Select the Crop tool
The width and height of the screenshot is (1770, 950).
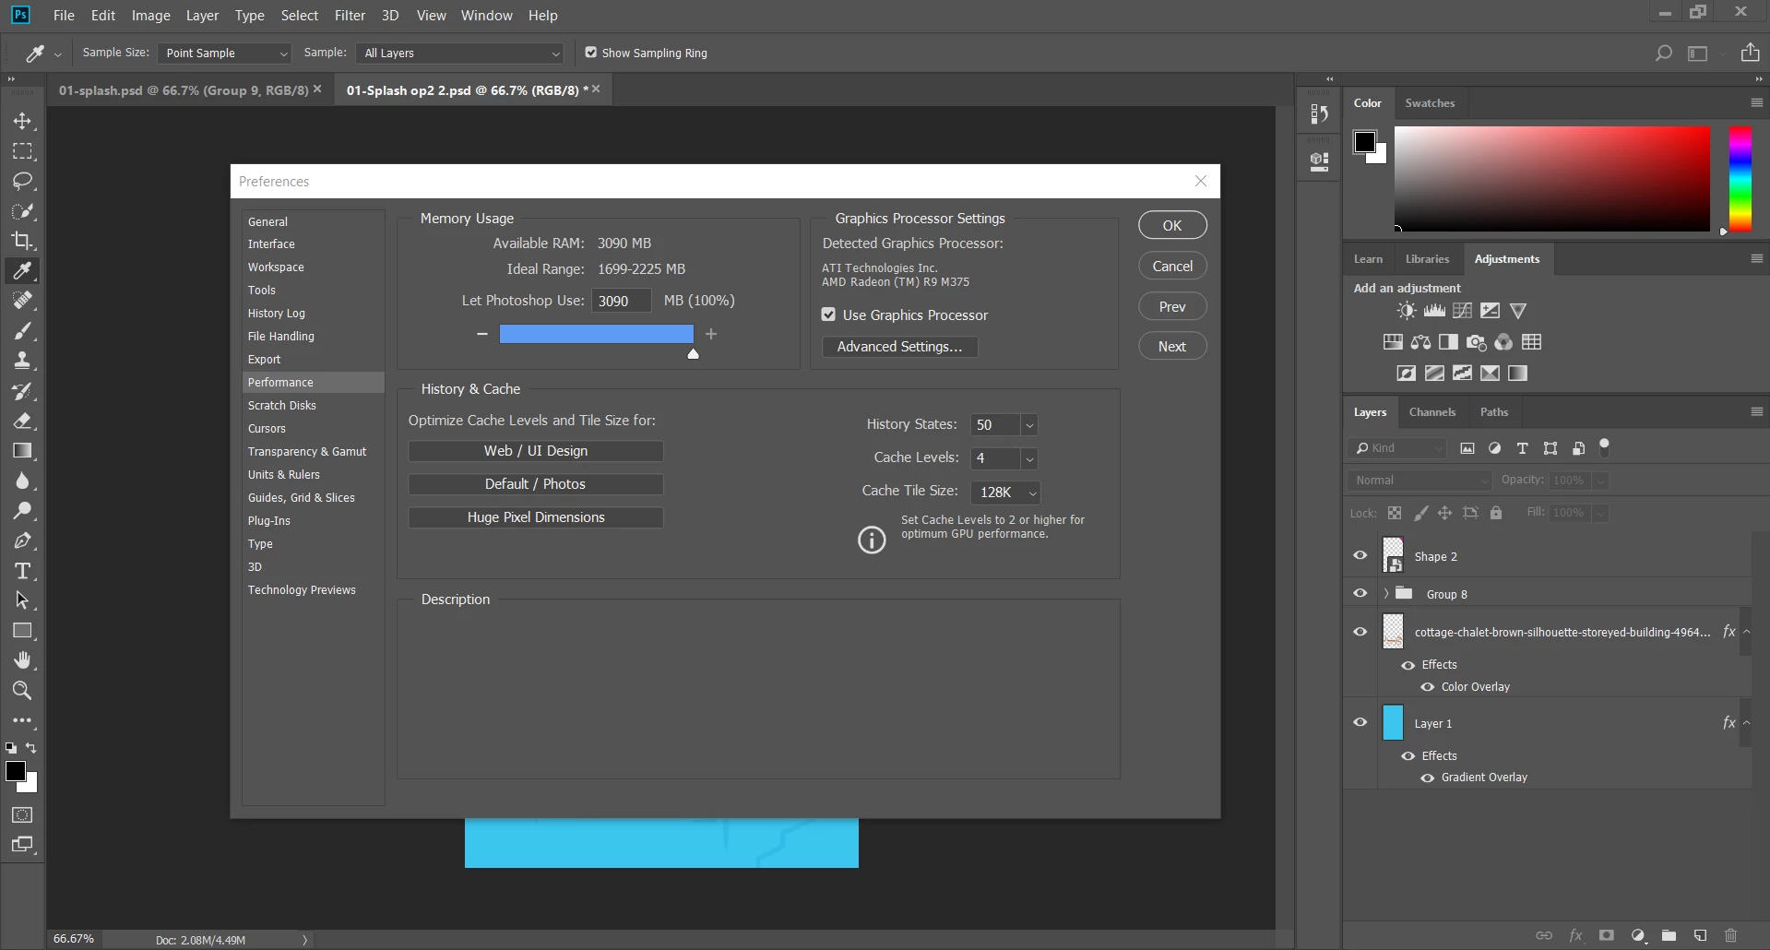pyautogui.click(x=22, y=241)
